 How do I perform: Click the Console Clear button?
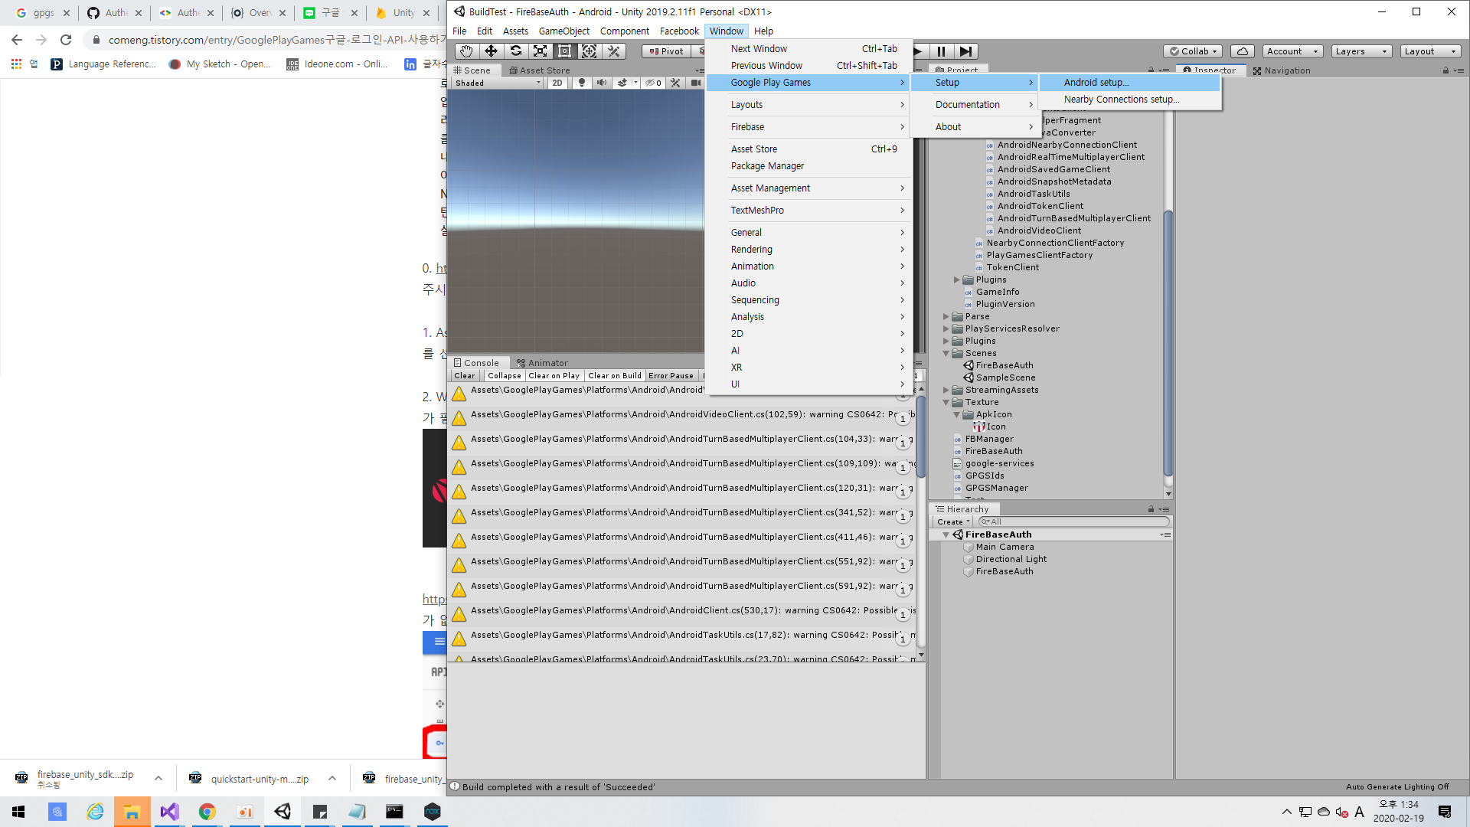[x=464, y=376]
